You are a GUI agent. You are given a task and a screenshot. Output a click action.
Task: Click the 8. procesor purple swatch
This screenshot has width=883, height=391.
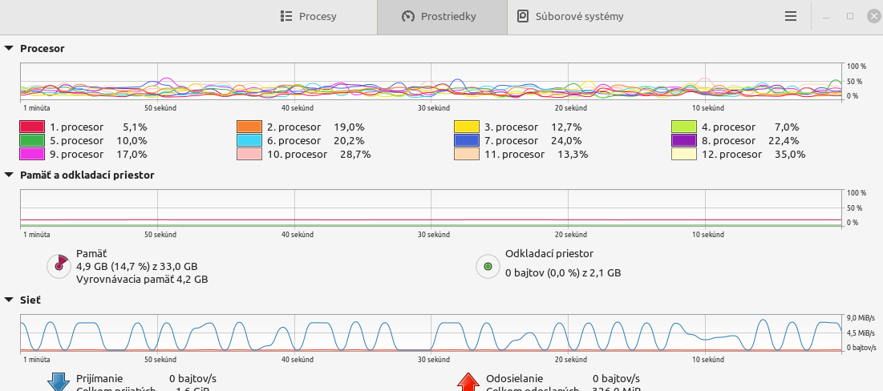(x=684, y=140)
